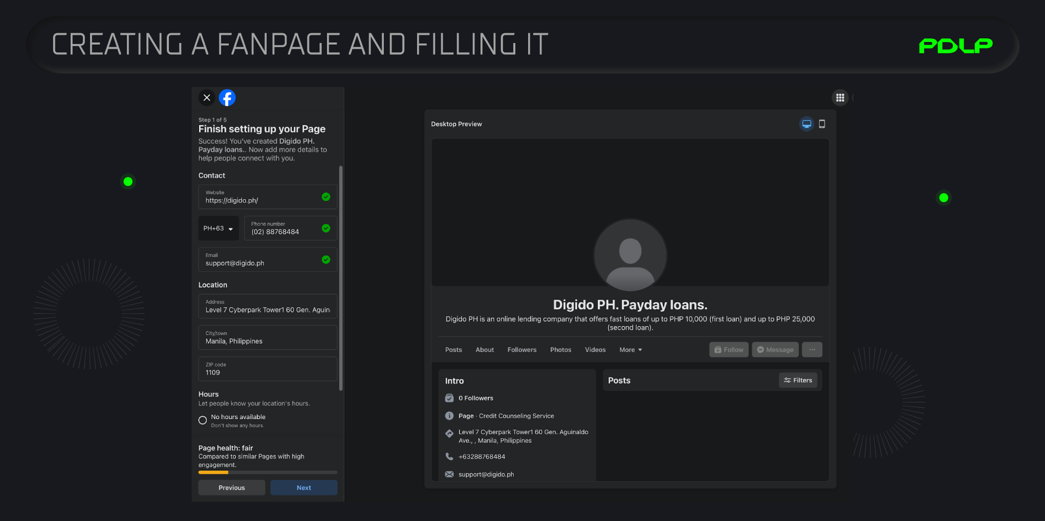The image size is (1045, 521).
Task: Switch to desktop preview icon
Action: point(807,124)
